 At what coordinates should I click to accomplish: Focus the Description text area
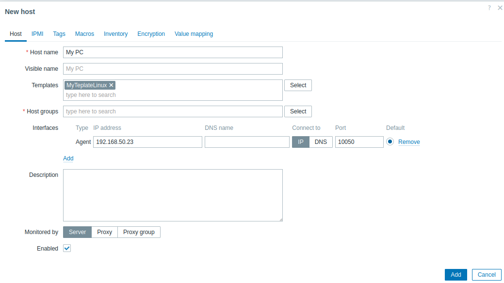coord(173,195)
